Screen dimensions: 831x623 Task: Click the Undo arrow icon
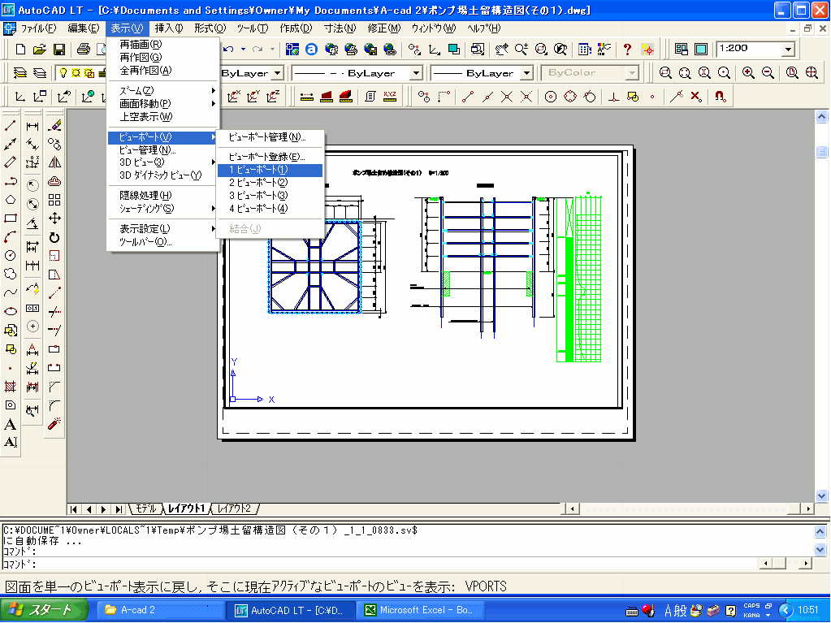click(x=228, y=50)
